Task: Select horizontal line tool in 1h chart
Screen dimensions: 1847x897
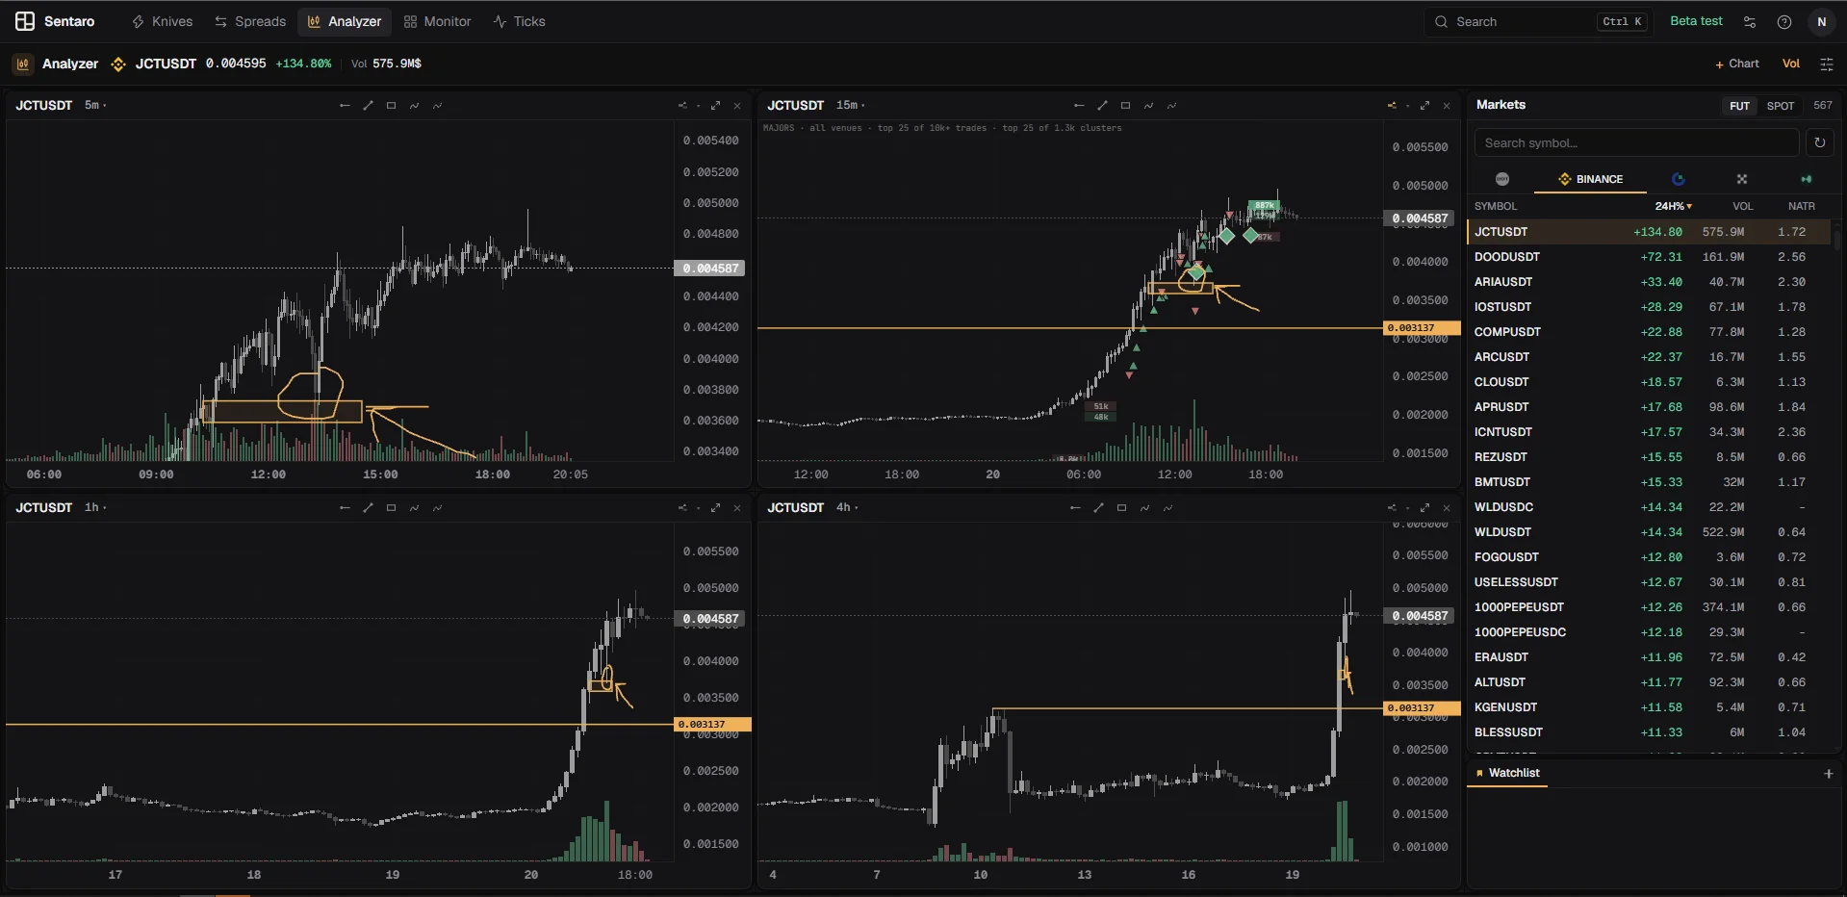Action: [345, 508]
